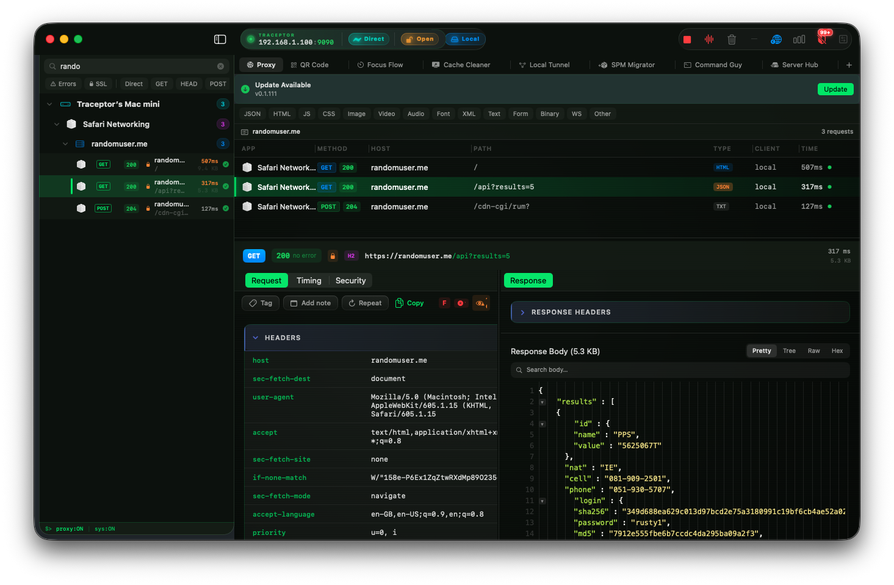Clear the rando search field
This screenshot has width=894, height=585.
click(221, 67)
